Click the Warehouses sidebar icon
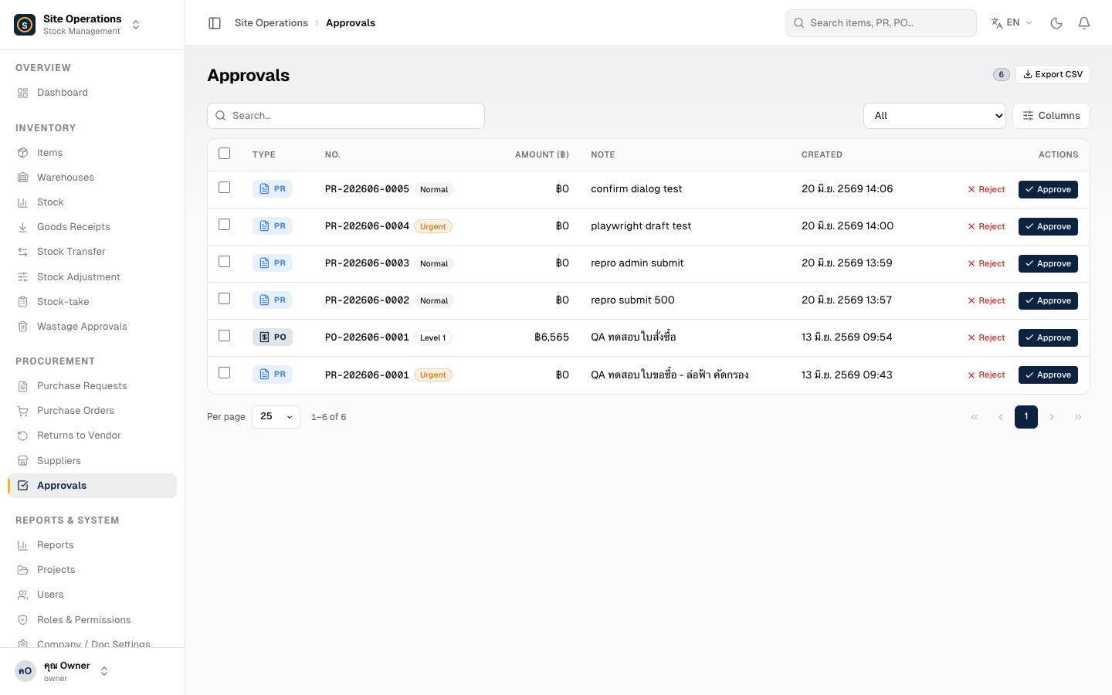Screen dimensions: 1112x695 click(x=23, y=178)
